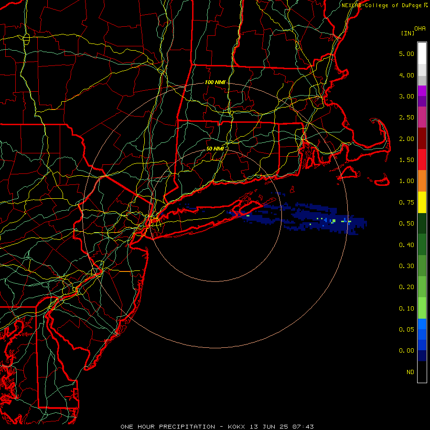This screenshot has width=430, height=430.
Task: Click the 50 NMI range ring label
Action: pyautogui.click(x=215, y=149)
